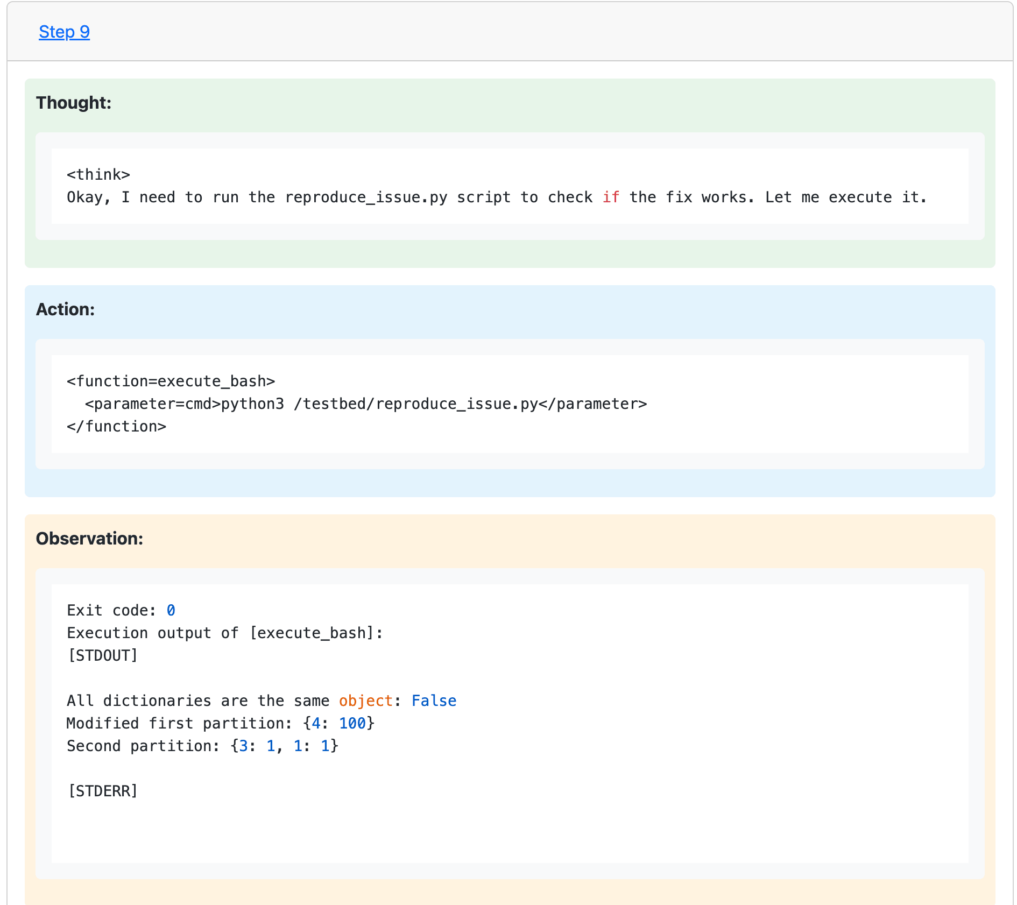Image resolution: width=1017 pixels, height=905 pixels.
Task: Select the Thought: heading
Action: 74,103
